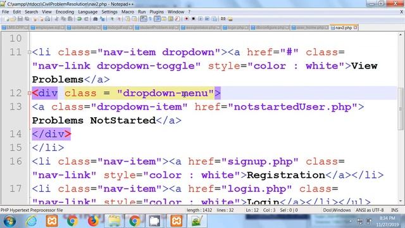Click the 'notstartedUser.php' href text in line 13
Viewport: 405px width, 228px height.
[x=292, y=107]
